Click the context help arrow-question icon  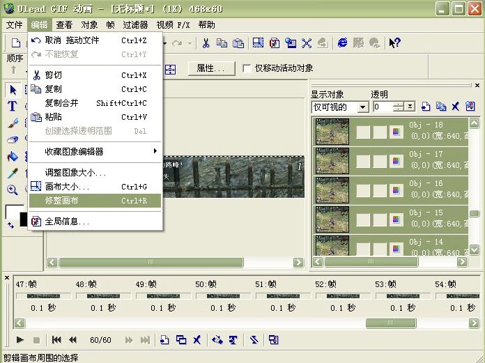tap(394, 43)
